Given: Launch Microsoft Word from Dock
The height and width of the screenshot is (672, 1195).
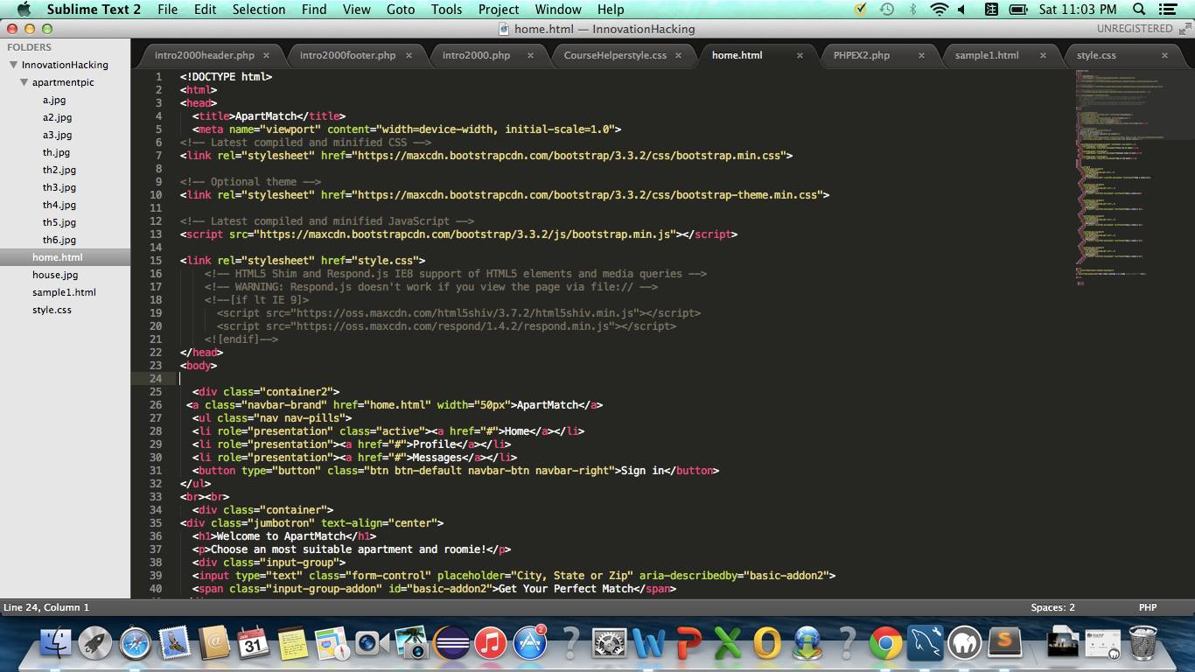Looking at the screenshot, I should pyautogui.click(x=648, y=644).
